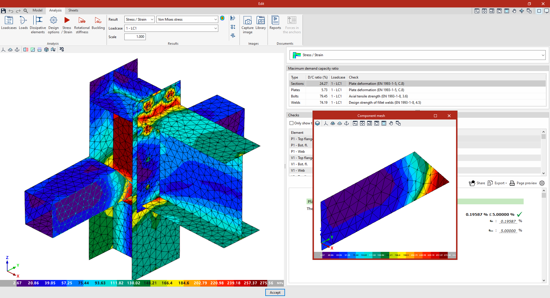The height and width of the screenshot is (298, 550).
Task: Open Reports
Action: pyautogui.click(x=275, y=23)
